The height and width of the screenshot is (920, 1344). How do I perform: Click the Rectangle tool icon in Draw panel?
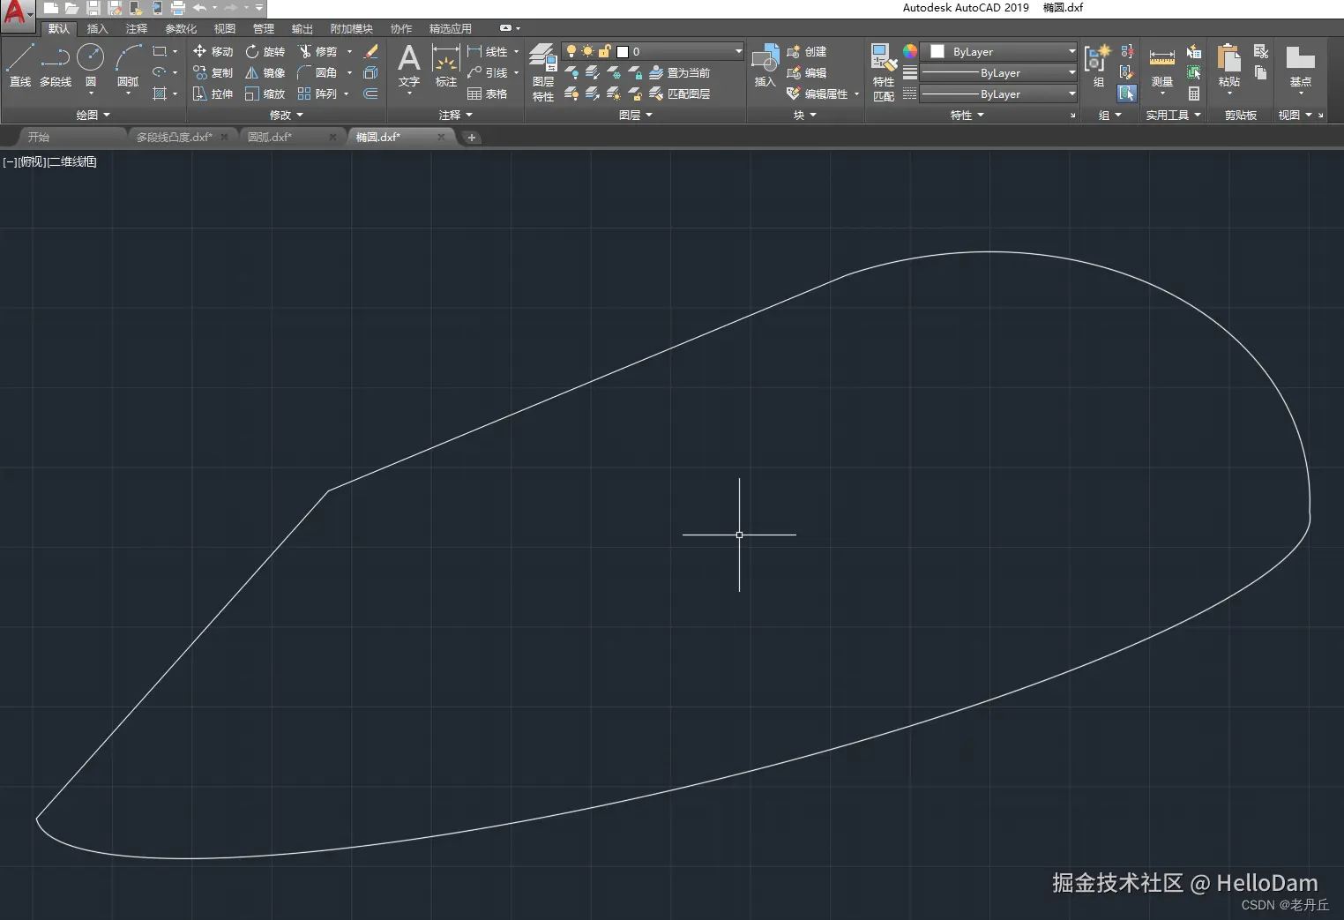click(160, 51)
